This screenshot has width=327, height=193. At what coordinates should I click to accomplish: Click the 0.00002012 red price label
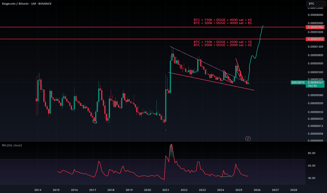coord(315,39)
